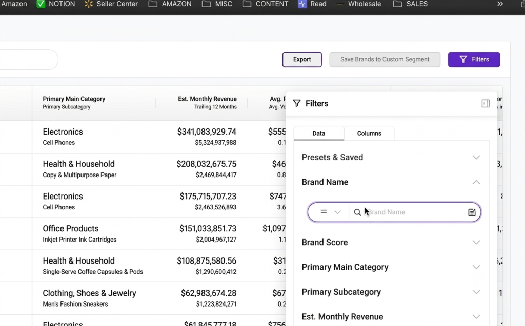Click Inkjet Printer Ink Cartridges subcategory
The image size is (525, 326).
79,240
